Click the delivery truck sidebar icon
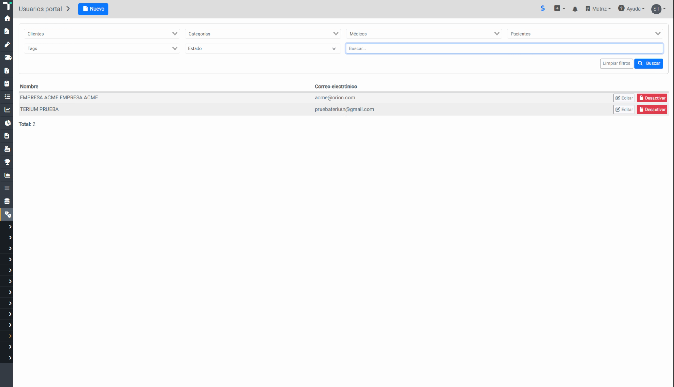Screen dimensions: 674x387 [x=7, y=58]
